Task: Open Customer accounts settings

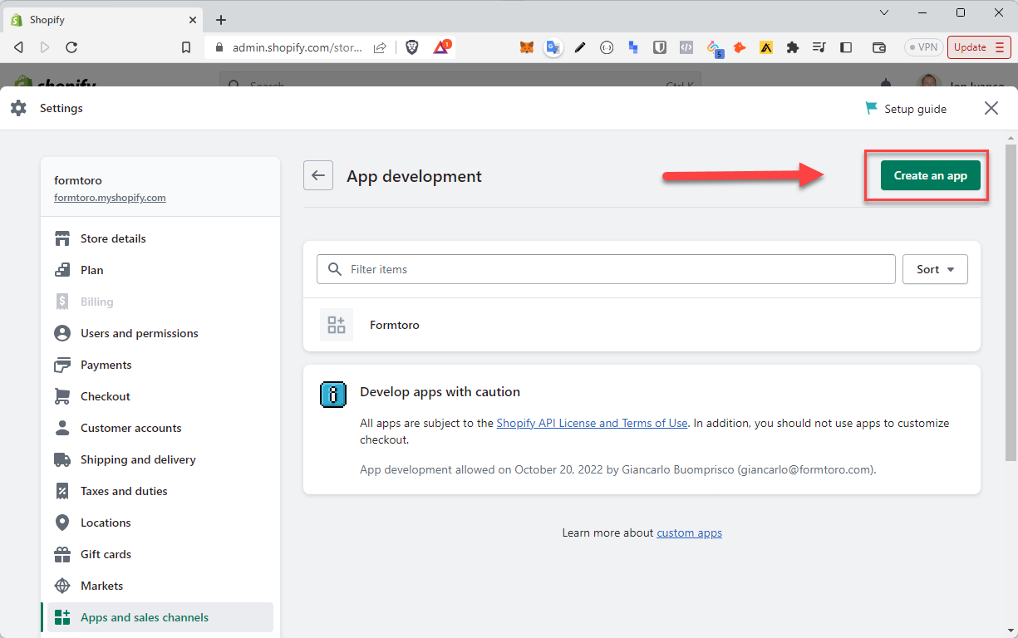Action: (x=160, y=428)
